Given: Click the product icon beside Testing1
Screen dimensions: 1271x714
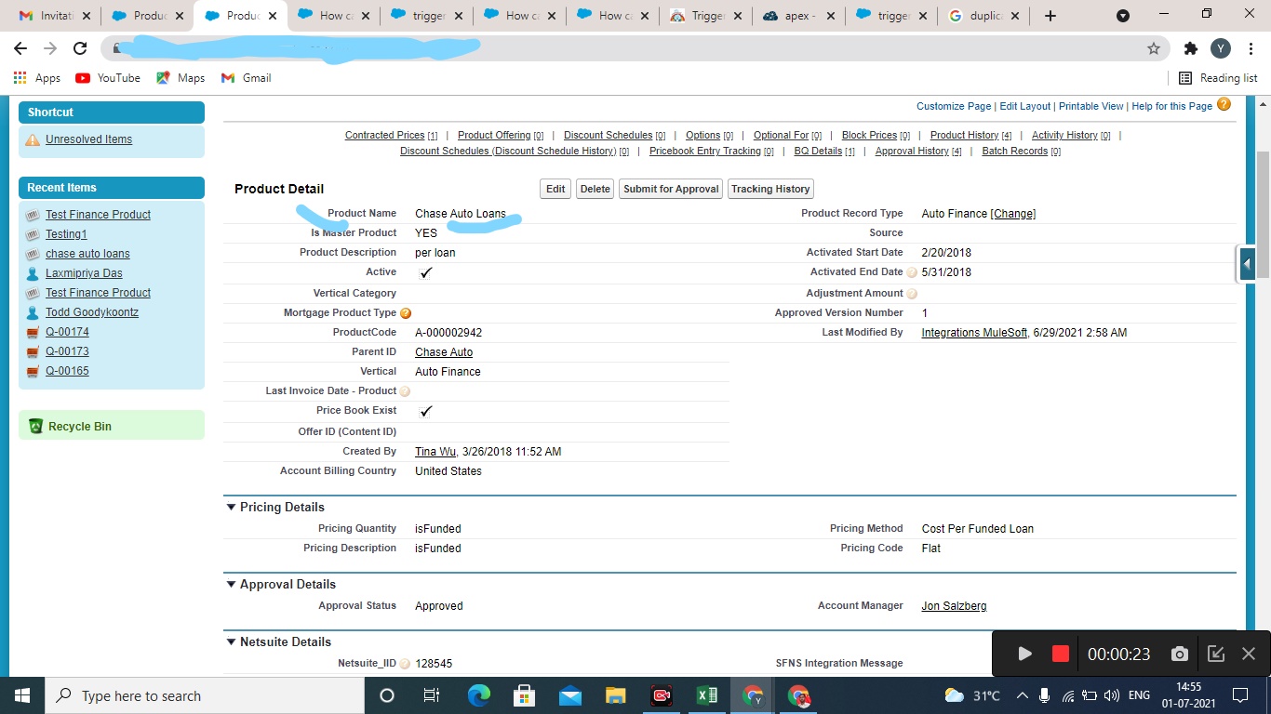Looking at the screenshot, I should (x=33, y=234).
